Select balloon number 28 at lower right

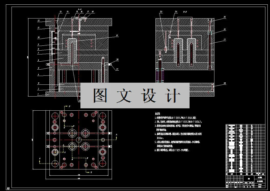[225, 83]
